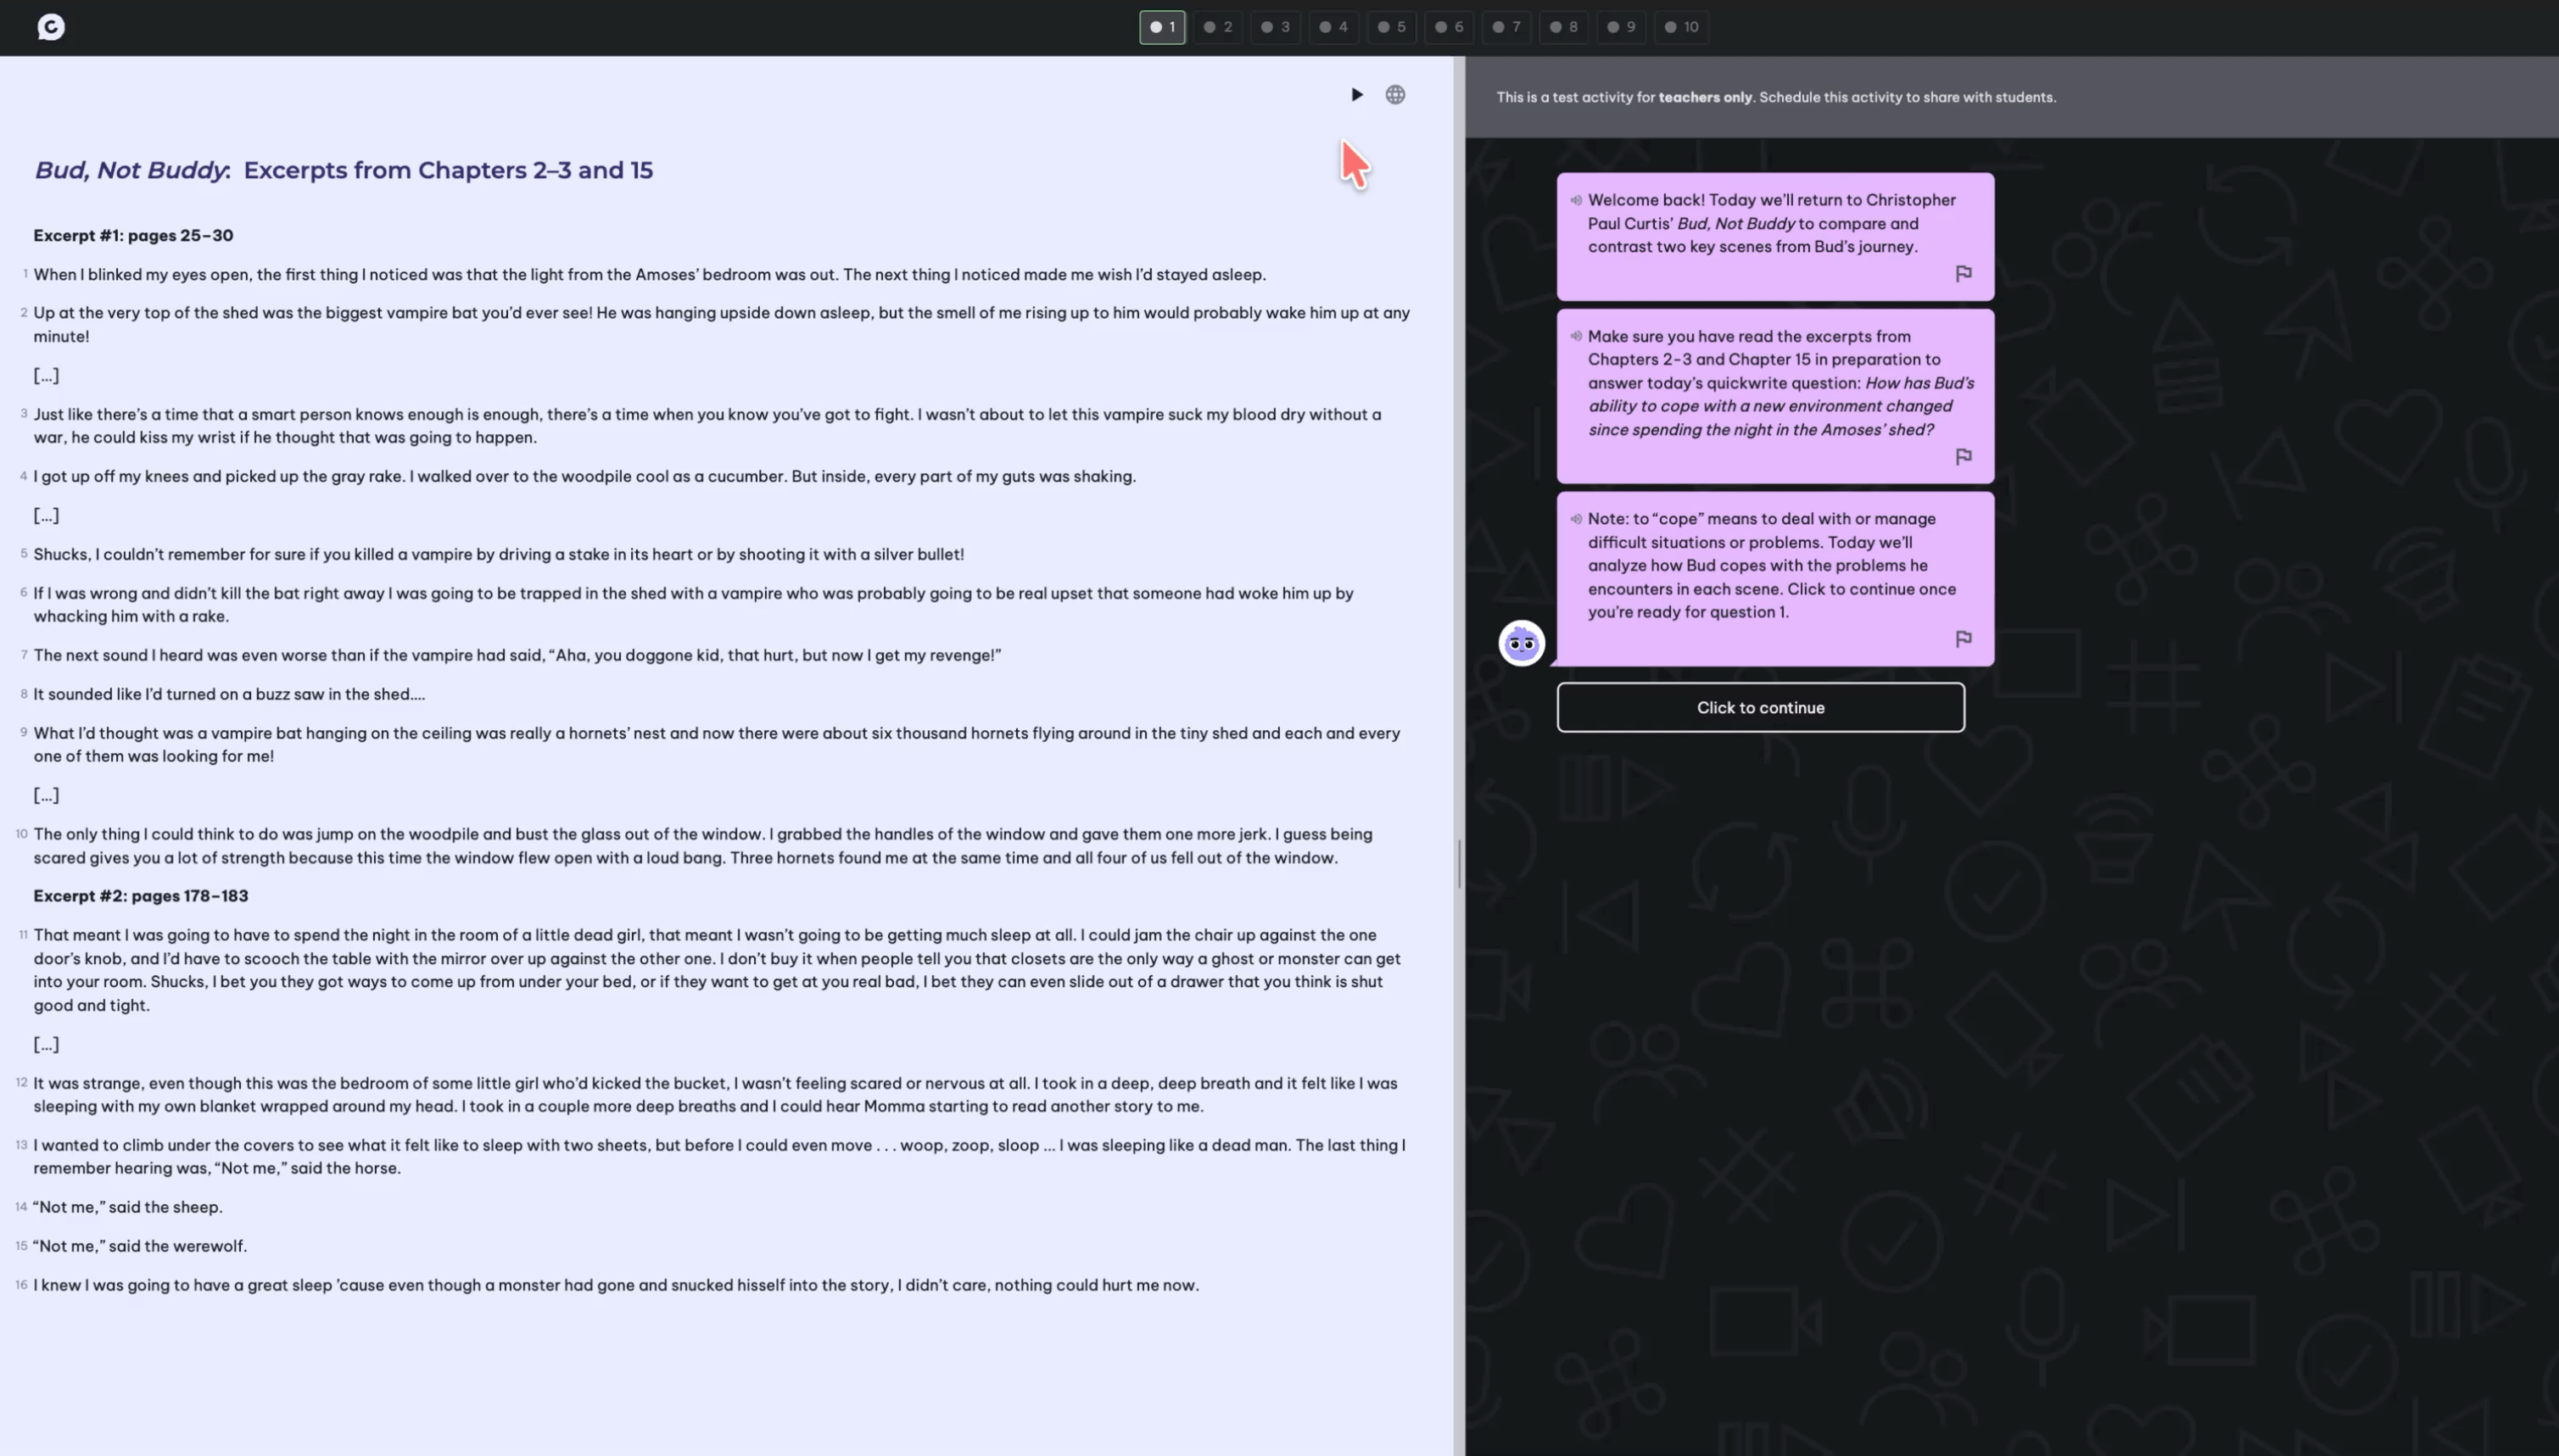Play audio for the 'Note: to cope' message

click(1576, 519)
